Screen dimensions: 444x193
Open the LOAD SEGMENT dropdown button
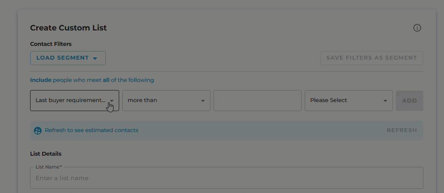pyautogui.click(x=68, y=58)
